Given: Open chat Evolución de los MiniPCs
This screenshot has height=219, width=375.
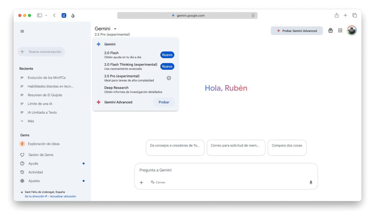Looking at the screenshot, I should pyautogui.click(x=47, y=78).
